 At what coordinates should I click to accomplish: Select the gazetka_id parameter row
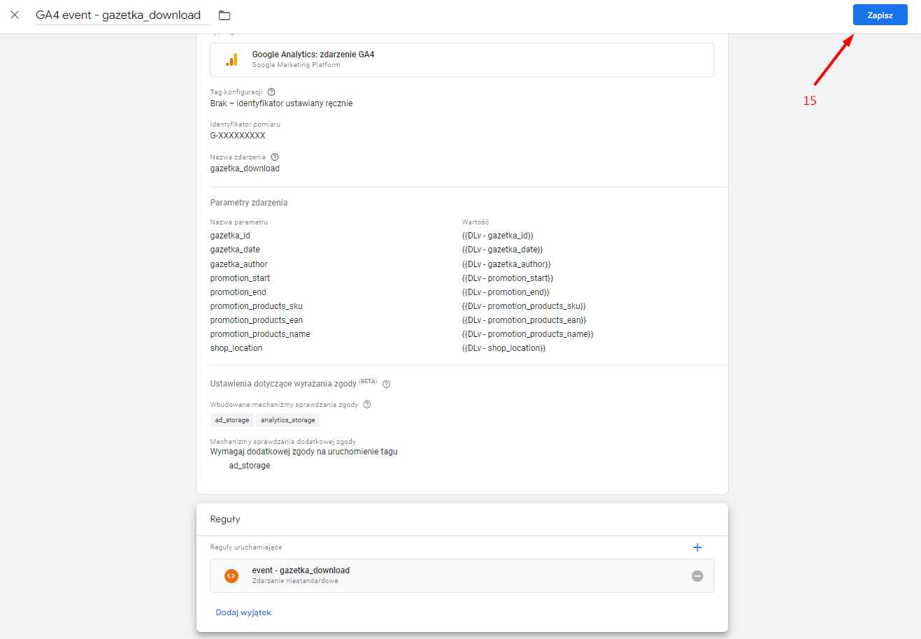(462, 236)
